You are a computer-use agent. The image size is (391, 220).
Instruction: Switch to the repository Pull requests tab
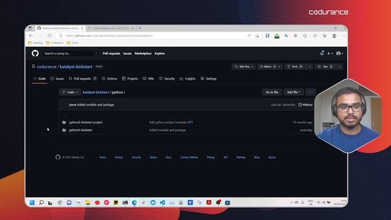click(82, 79)
